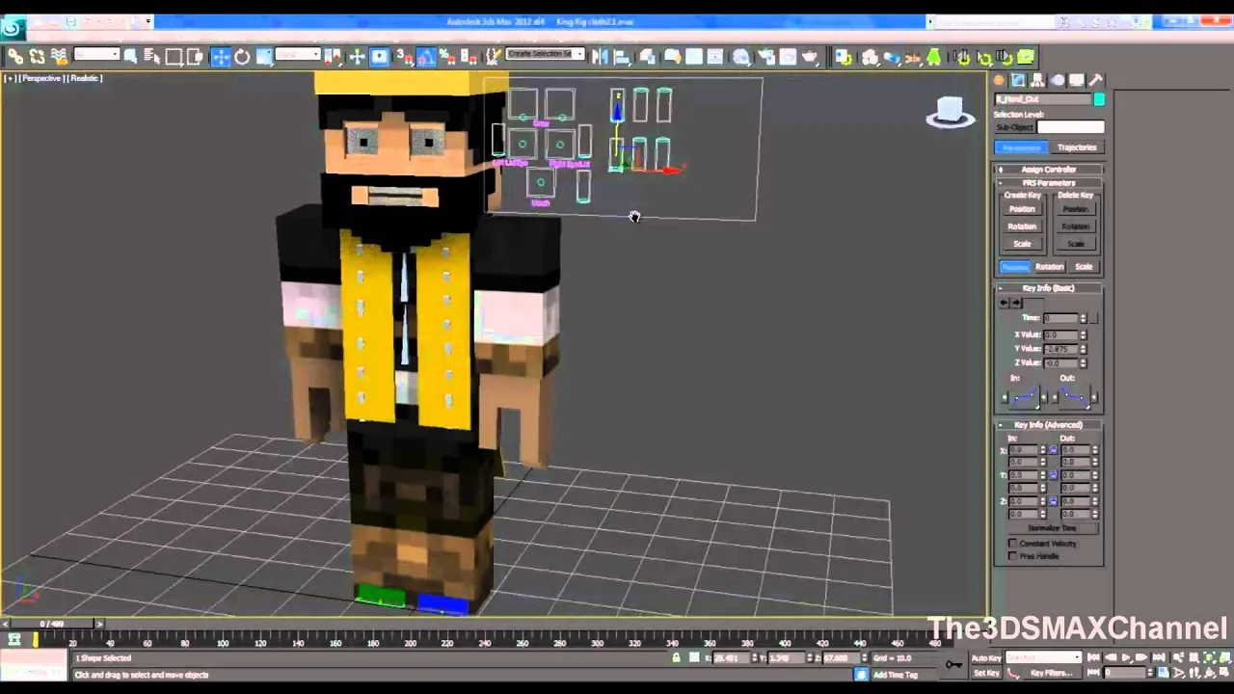
Task: Open the Out tangent type flyout
Action: point(1075,397)
